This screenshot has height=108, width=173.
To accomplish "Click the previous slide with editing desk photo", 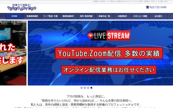I will pos(13,53).
